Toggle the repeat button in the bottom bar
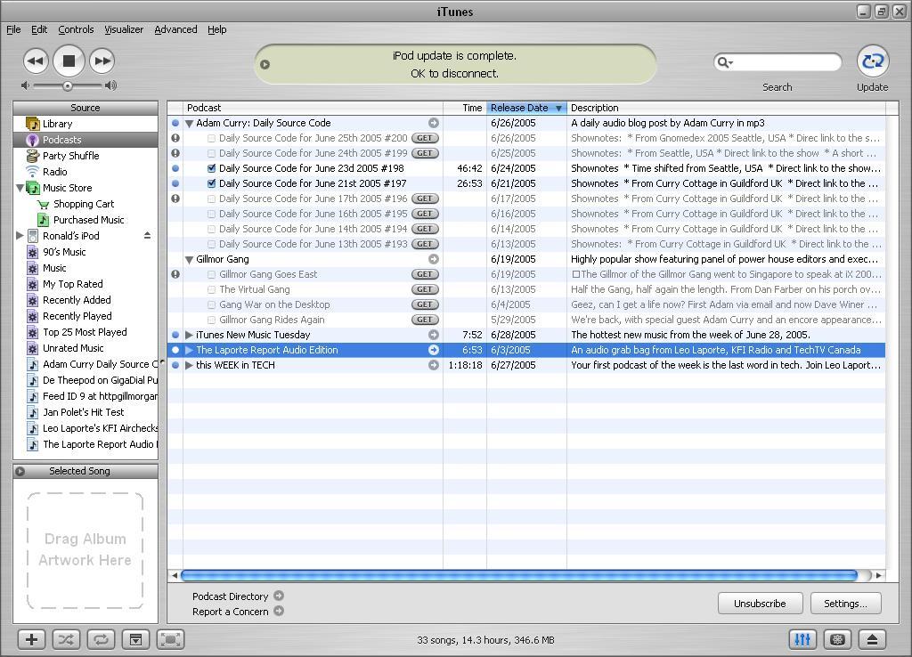 click(x=101, y=639)
